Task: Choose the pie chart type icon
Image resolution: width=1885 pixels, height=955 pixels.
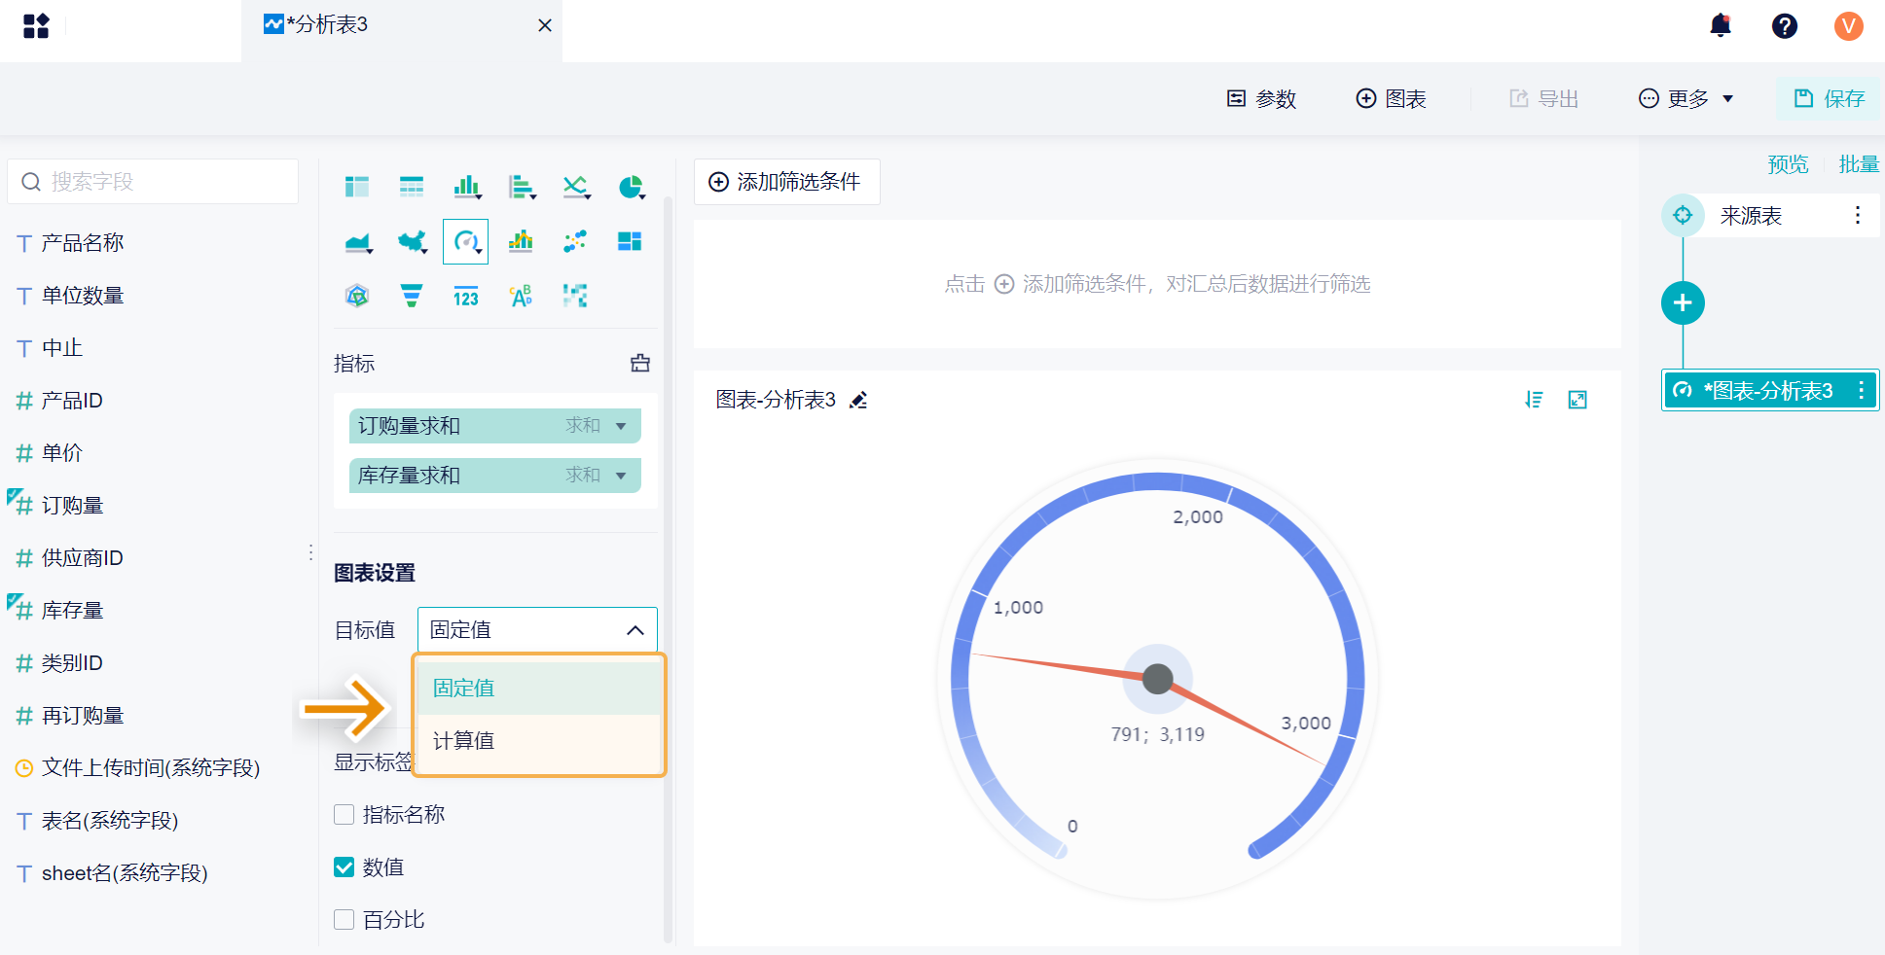Action: pos(631,187)
